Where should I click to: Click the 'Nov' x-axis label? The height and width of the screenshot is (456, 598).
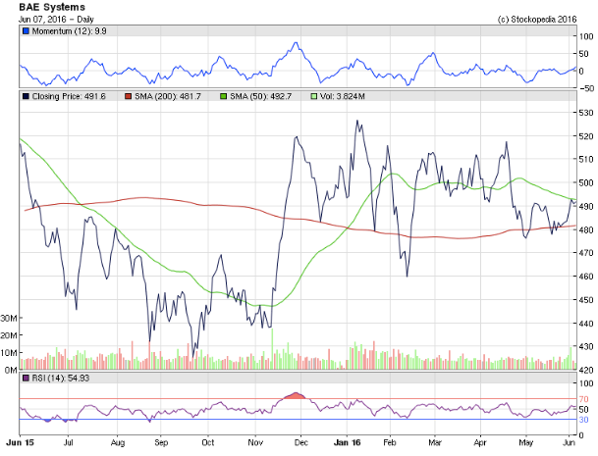pyautogui.click(x=255, y=442)
